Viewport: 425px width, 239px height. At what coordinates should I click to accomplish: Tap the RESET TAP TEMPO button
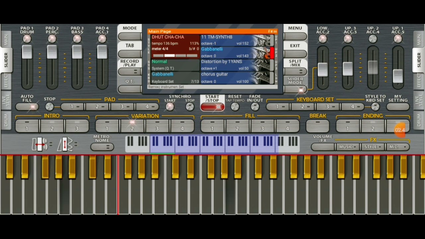(235, 107)
